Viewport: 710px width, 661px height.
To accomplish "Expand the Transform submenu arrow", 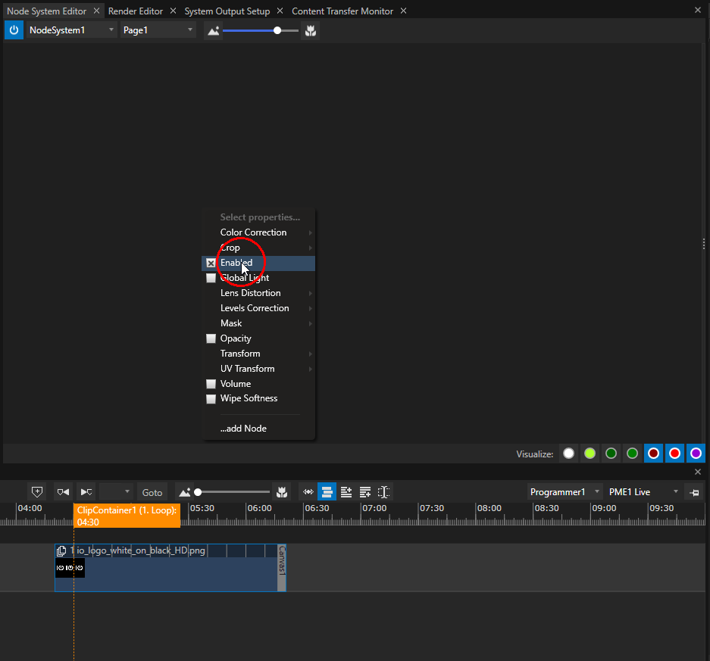I will click(310, 354).
